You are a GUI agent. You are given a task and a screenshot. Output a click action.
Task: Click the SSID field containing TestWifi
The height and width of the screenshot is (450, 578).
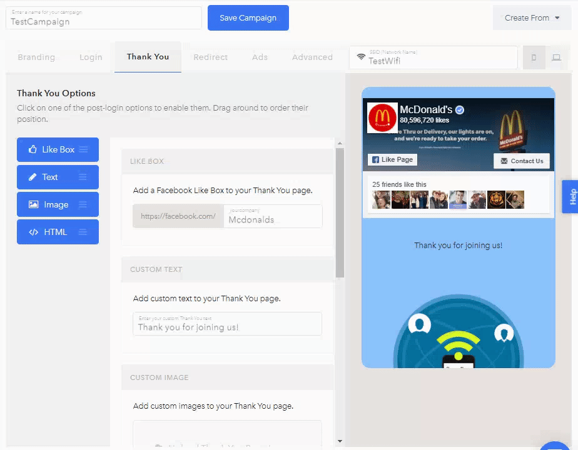coord(433,57)
